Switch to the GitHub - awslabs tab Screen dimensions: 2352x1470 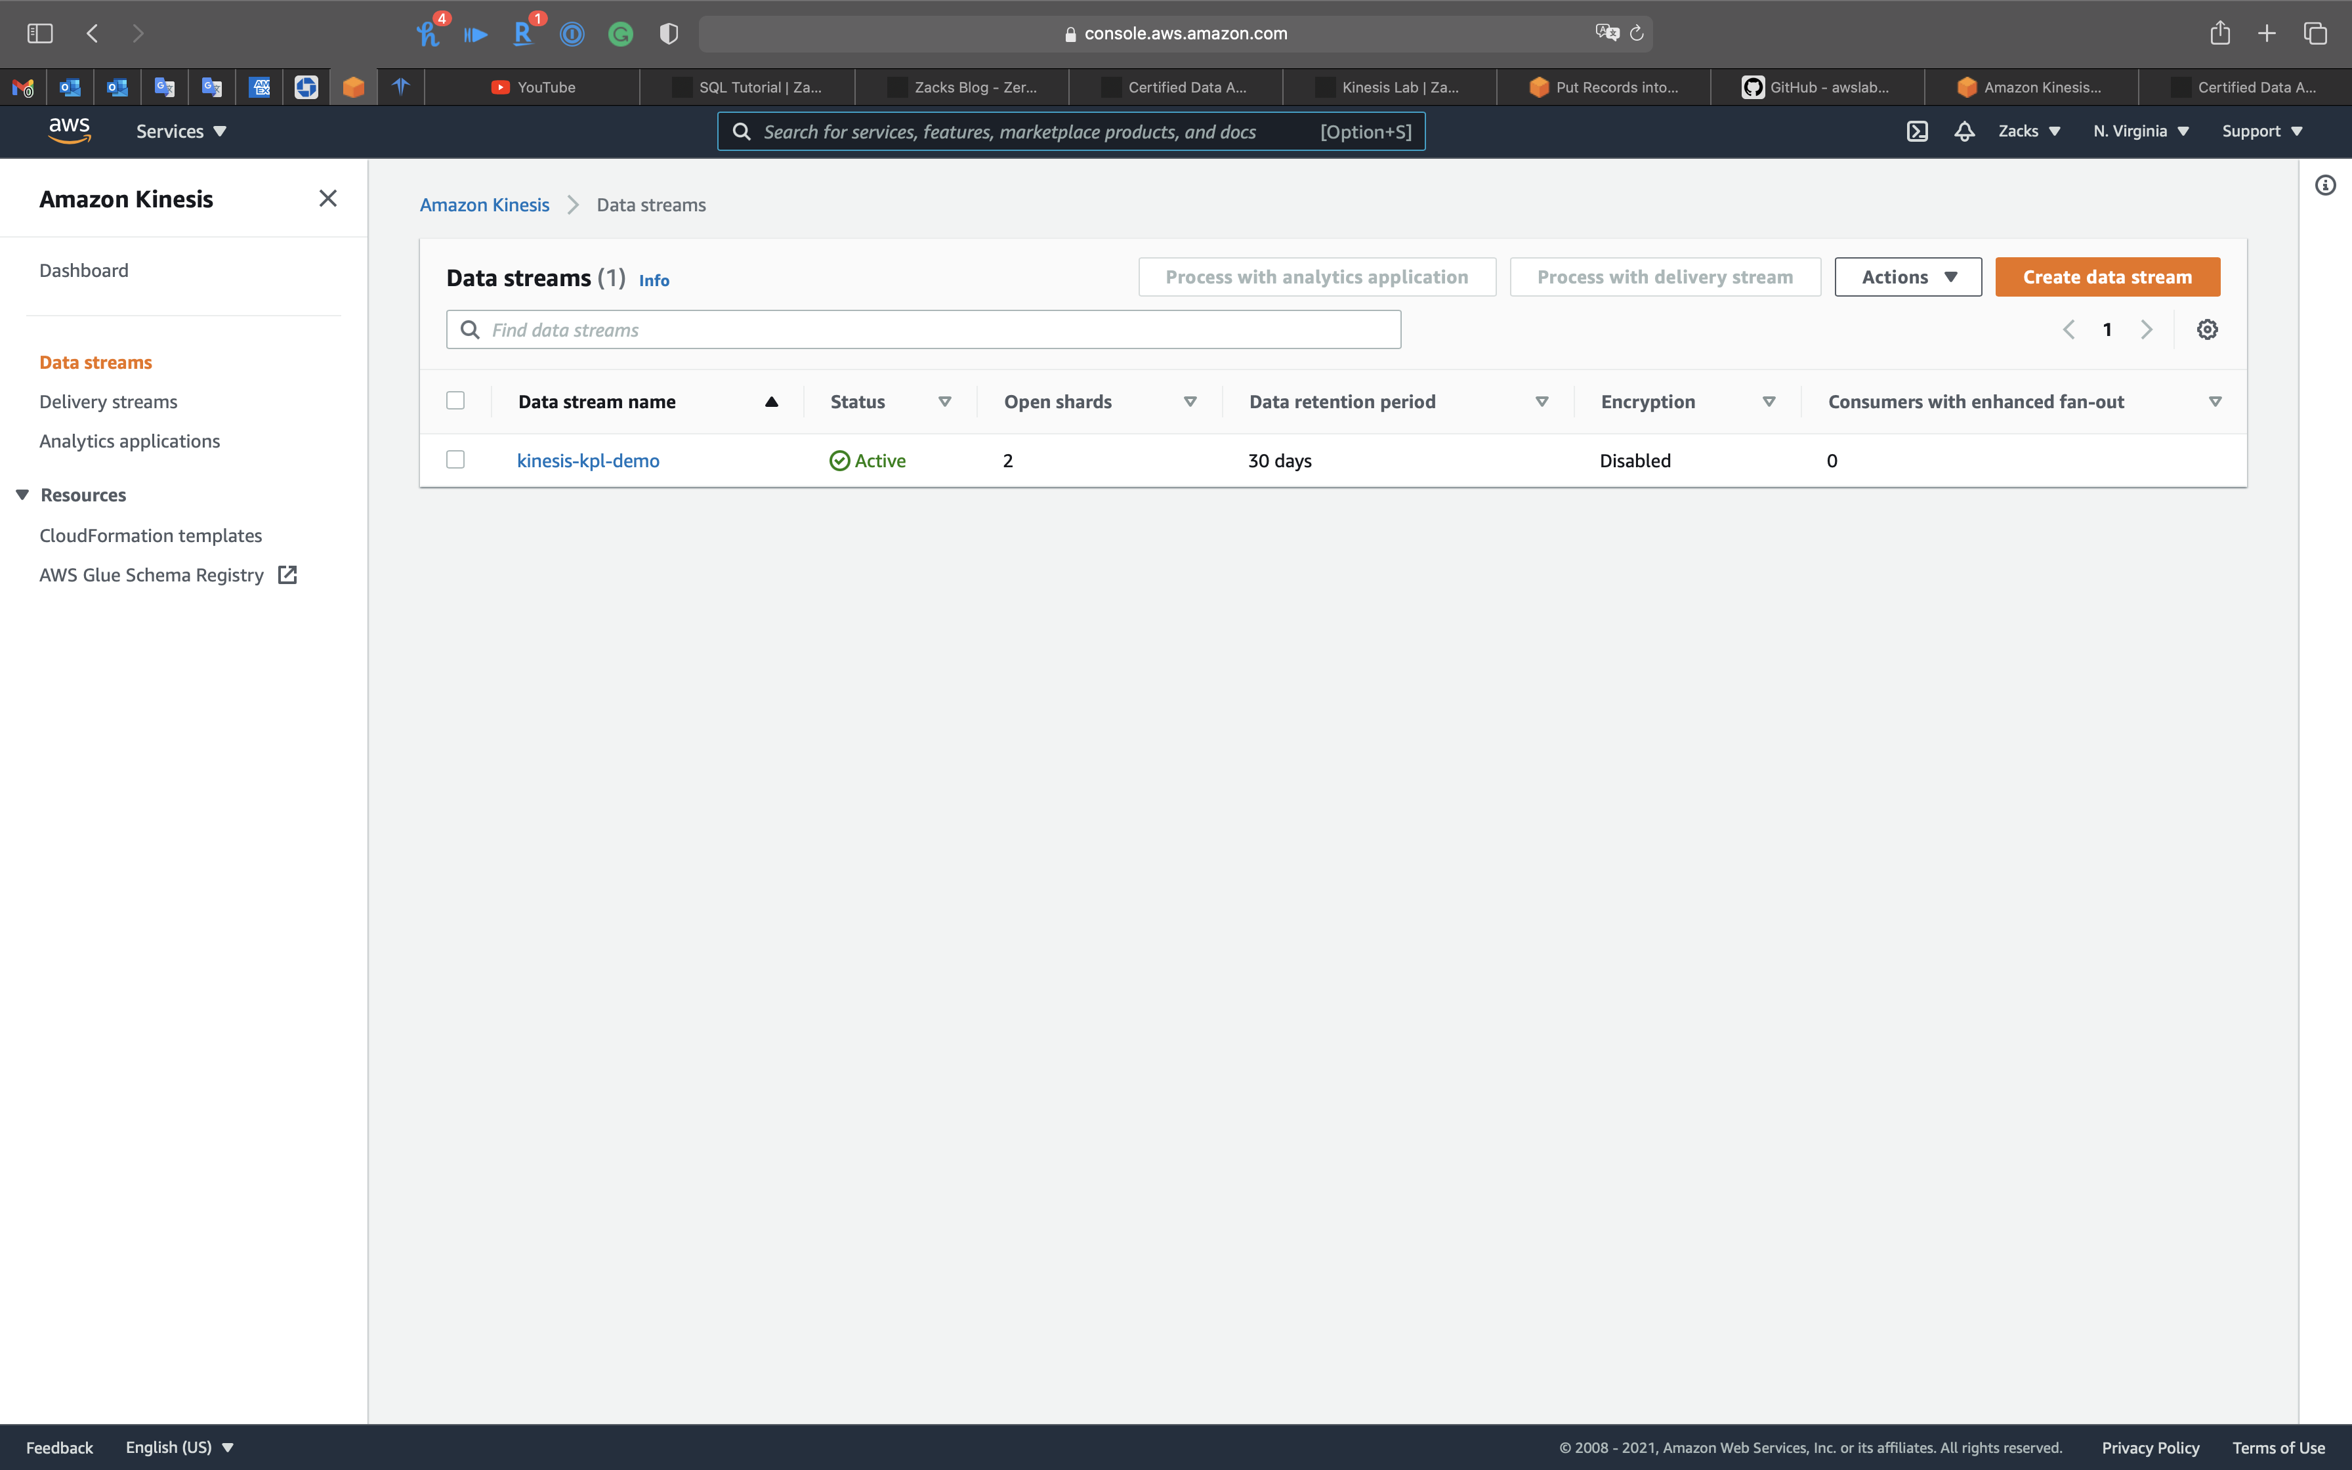tap(1816, 87)
